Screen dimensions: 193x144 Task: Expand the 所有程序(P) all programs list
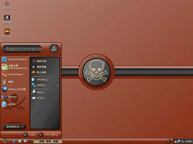point(14,127)
